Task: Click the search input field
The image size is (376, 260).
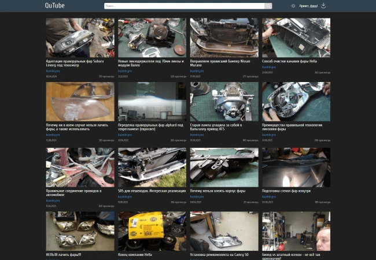Action: 184,6
